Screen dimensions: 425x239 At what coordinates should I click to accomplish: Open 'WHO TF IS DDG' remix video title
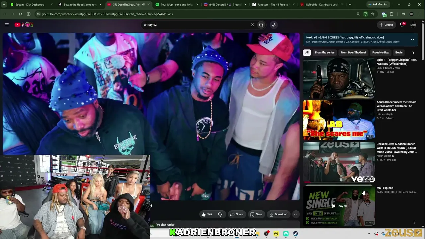click(396, 148)
